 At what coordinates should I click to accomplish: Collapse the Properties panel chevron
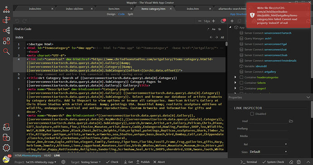[x=308, y=97]
